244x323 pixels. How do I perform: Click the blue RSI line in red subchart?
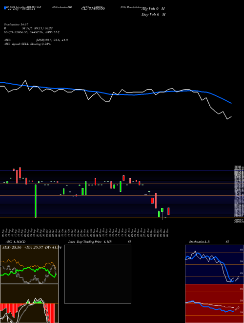click(209, 307)
